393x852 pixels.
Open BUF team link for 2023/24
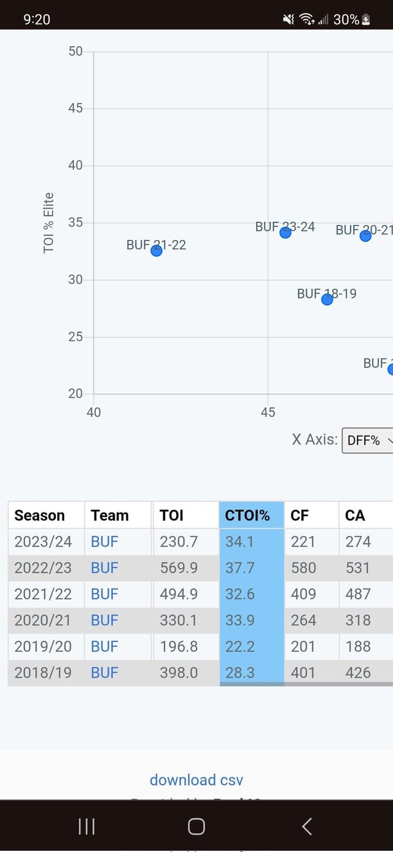104,542
